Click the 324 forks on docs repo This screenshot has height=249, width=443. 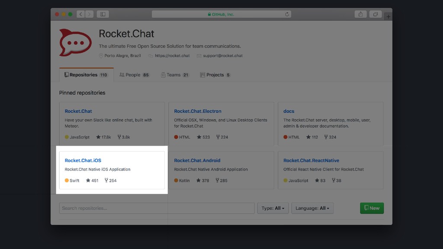330,137
